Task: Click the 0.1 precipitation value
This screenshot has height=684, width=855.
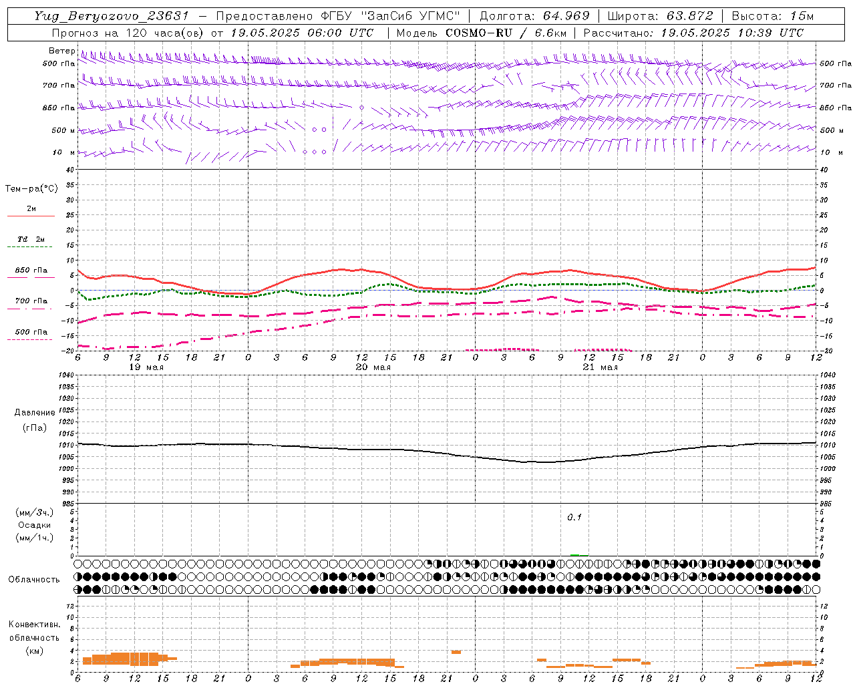Action: (x=574, y=518)
